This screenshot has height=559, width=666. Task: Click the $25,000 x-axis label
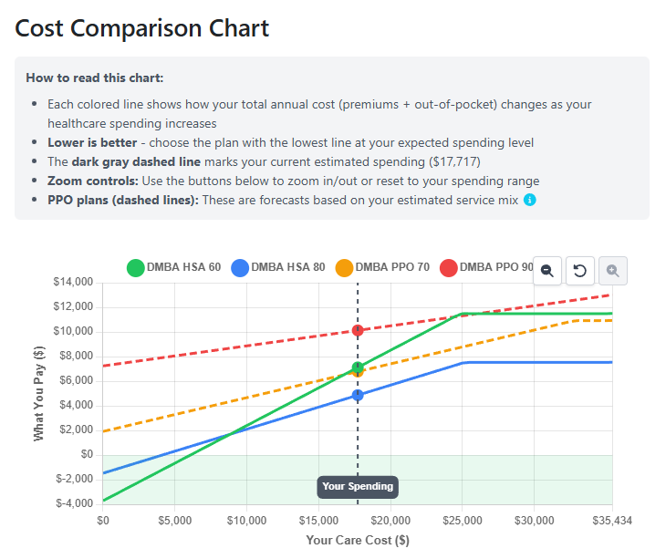tap(463, 521)
